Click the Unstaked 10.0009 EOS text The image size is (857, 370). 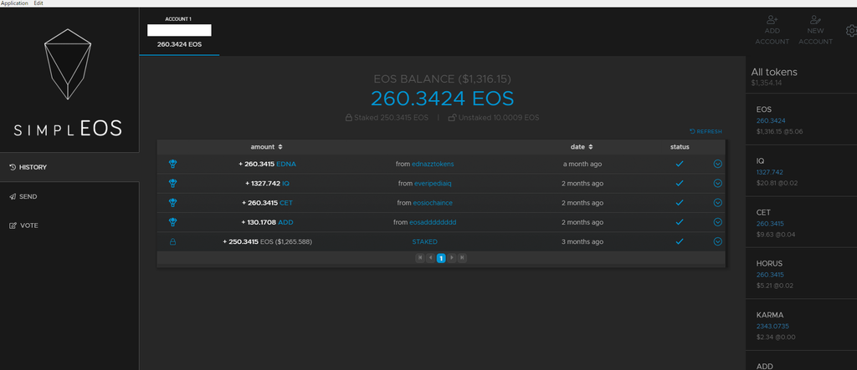(494, 117)
